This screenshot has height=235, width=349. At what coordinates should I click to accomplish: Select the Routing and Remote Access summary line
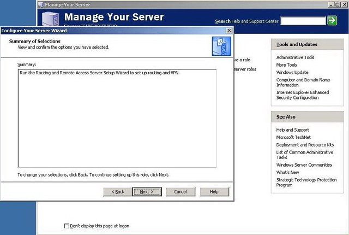[x=99, y=73]
